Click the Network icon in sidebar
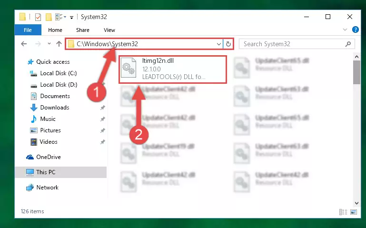Viewport: 366px width, 228px height. click(x=30, y=188)
